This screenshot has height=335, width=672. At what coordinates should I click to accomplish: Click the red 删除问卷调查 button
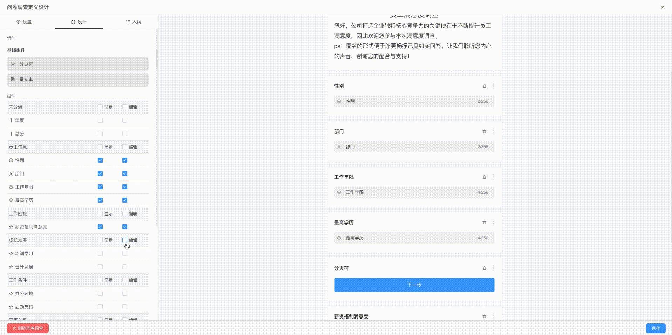click(28, 328)
